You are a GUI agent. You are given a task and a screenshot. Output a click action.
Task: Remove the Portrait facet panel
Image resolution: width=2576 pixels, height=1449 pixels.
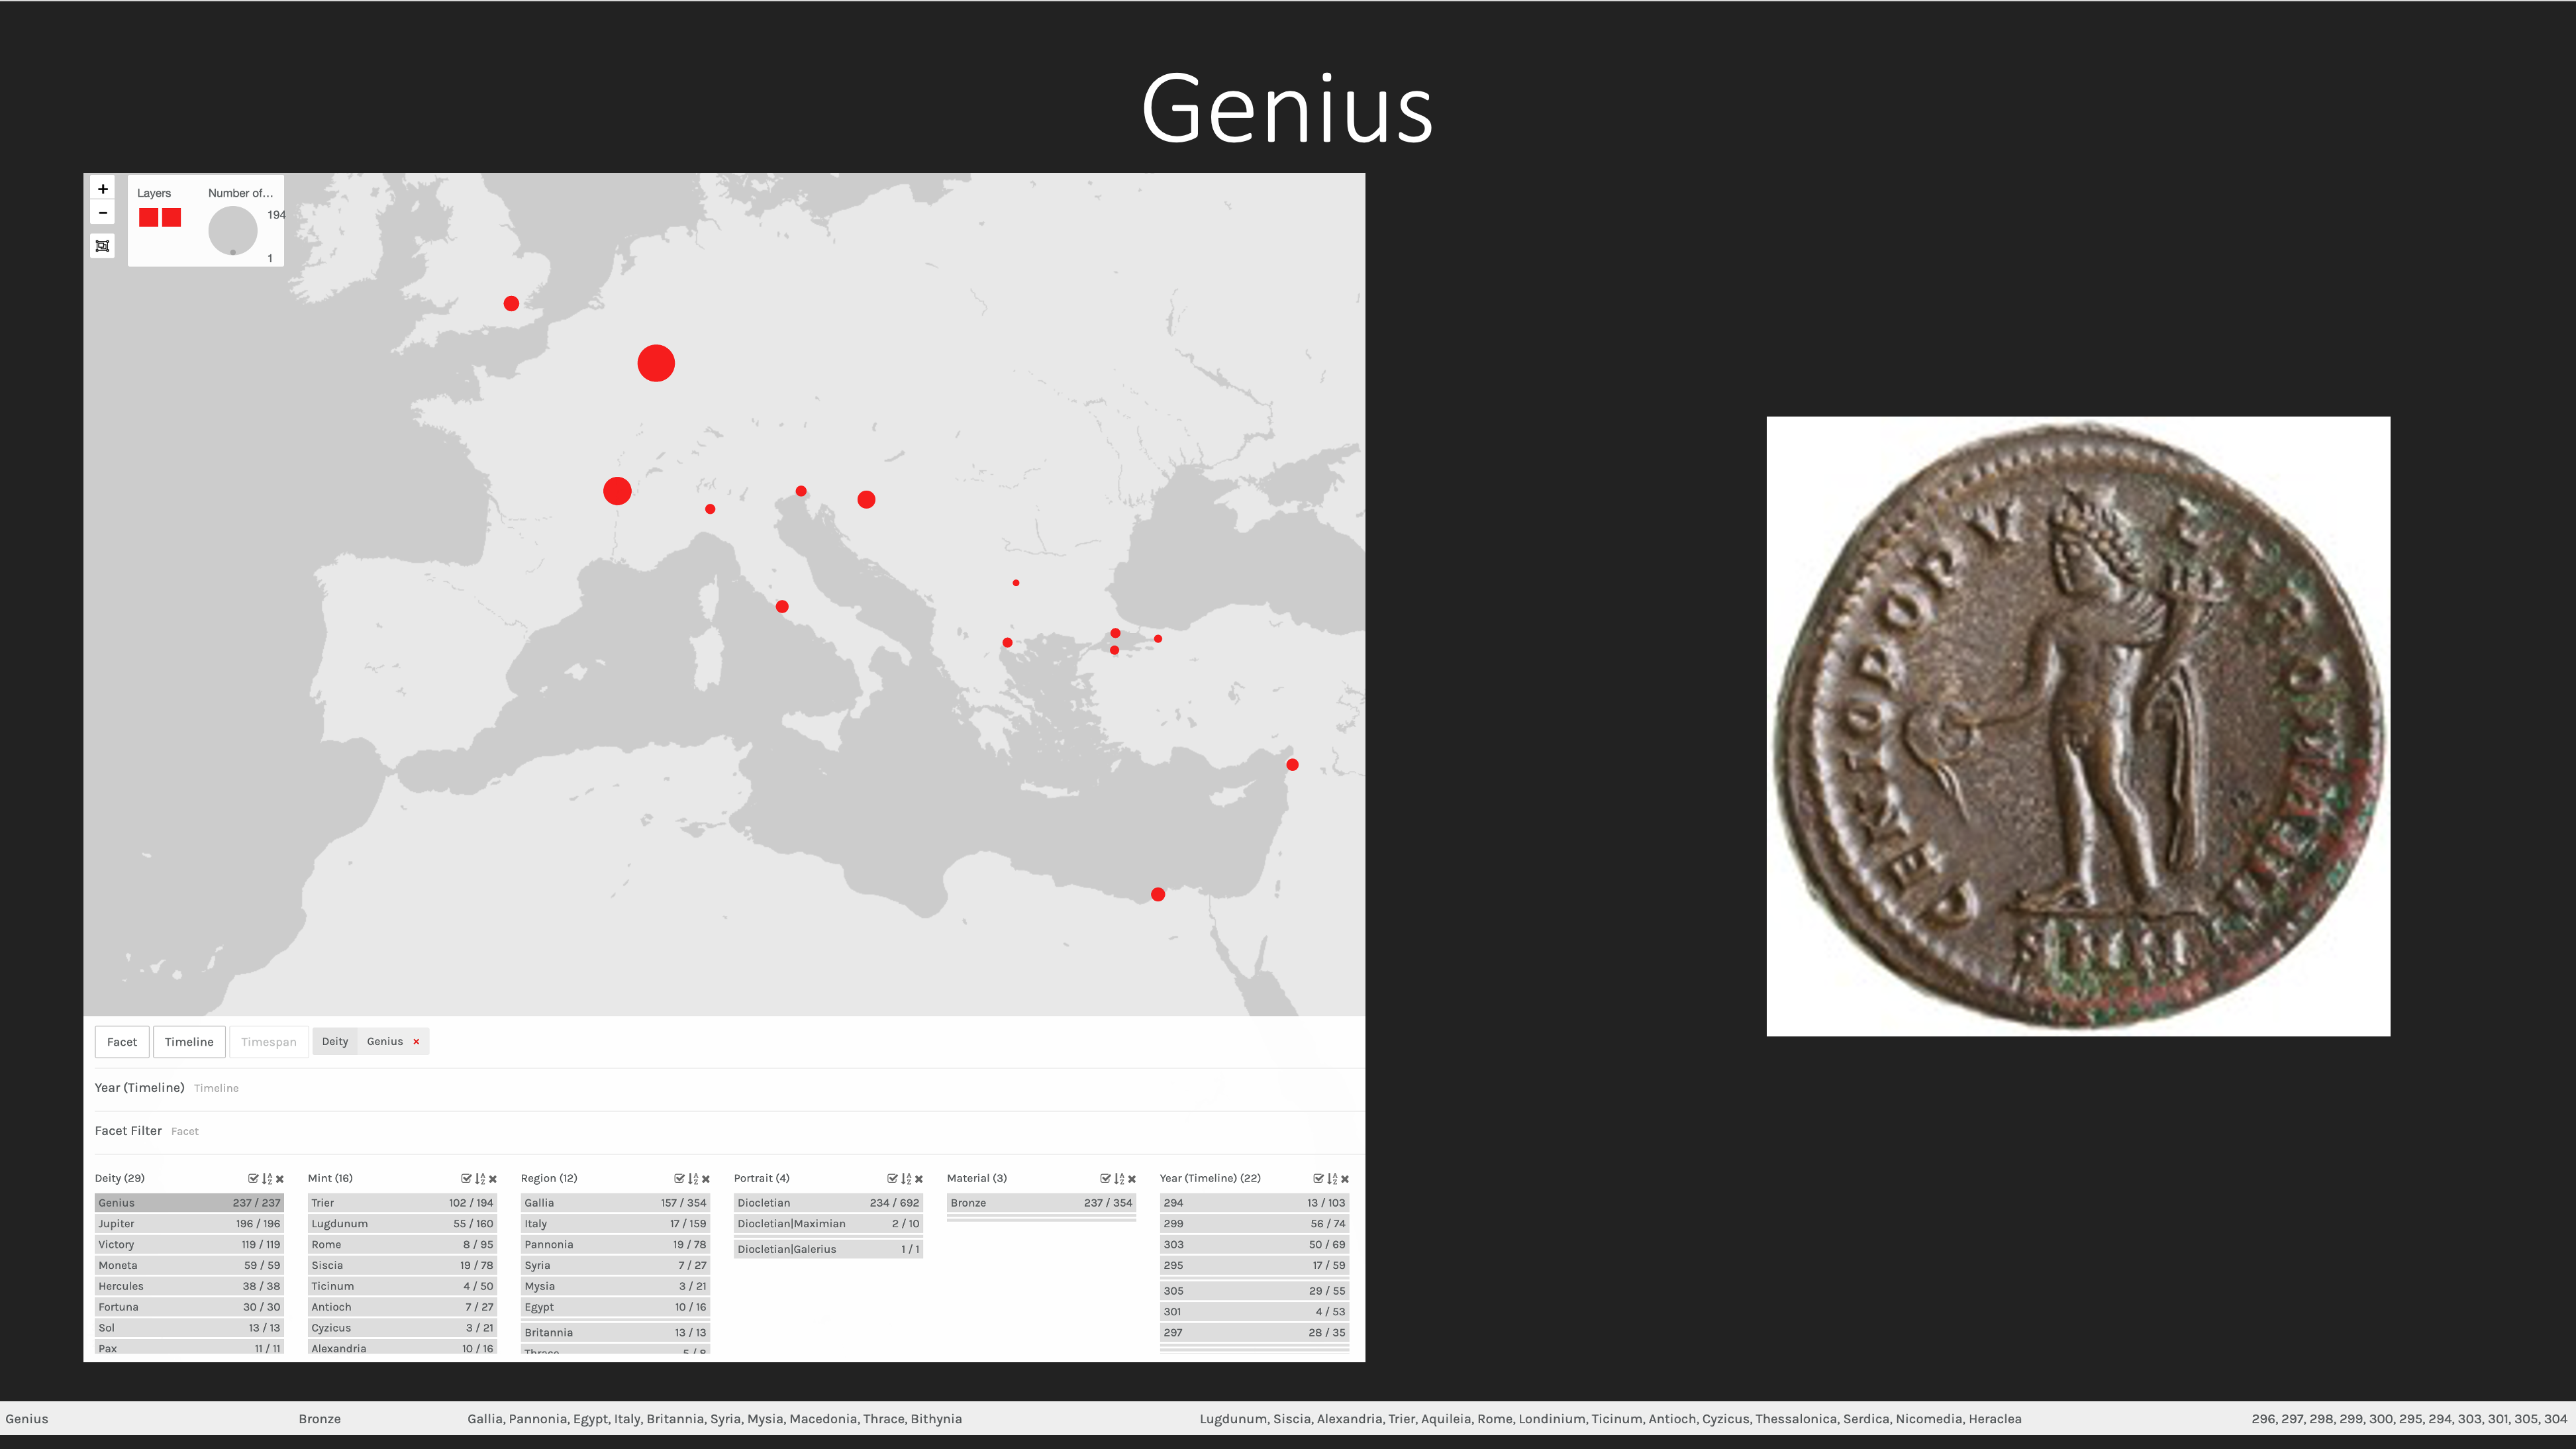[919, 1179]
